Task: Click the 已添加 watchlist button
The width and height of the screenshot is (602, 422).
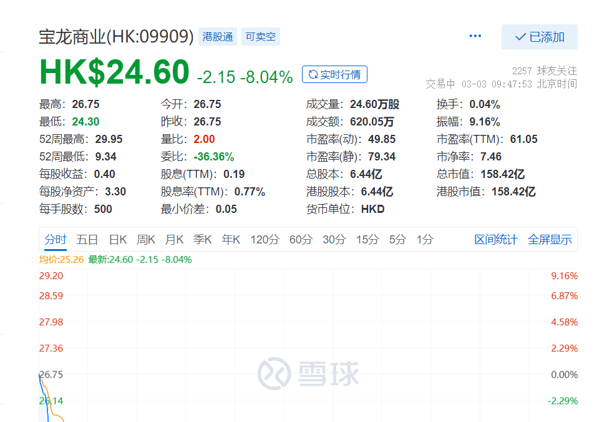Action: [x=540, y=37]
